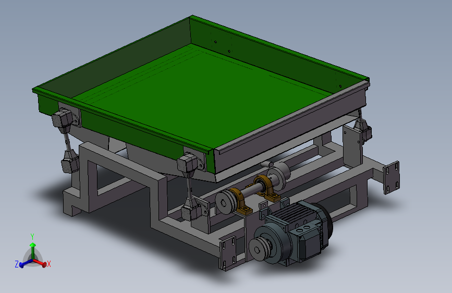Image resolution: width=452 pixels, height=293 pixels.
Task: Select the pillow block bearing nearest the driven pulley
Action: point(241,201)
